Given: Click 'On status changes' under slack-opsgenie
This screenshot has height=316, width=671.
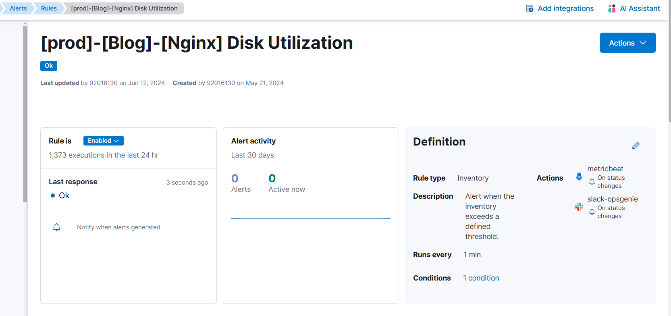Looking at the screenshot, I should (x=611, y=212).
